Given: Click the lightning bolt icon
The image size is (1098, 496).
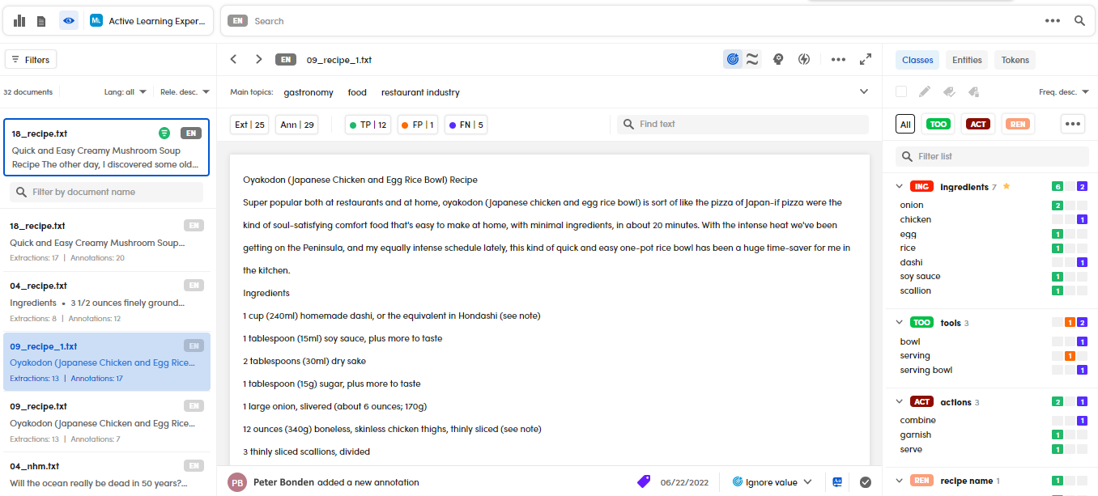Looking at the screenshot, I should (804, 59).
